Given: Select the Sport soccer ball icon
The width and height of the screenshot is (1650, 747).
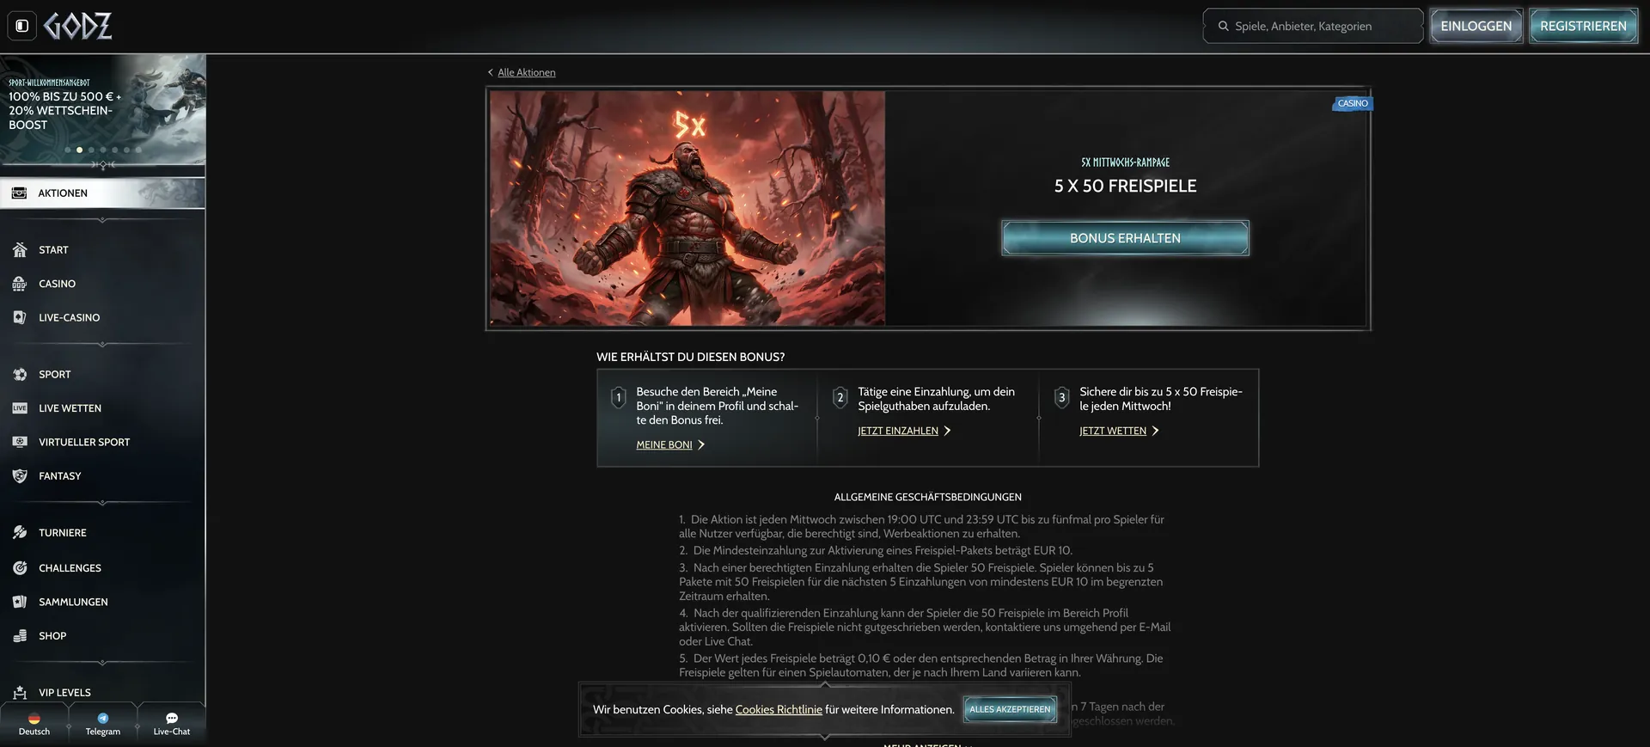Looking at the screenshot, I should [x=20, y=374].
